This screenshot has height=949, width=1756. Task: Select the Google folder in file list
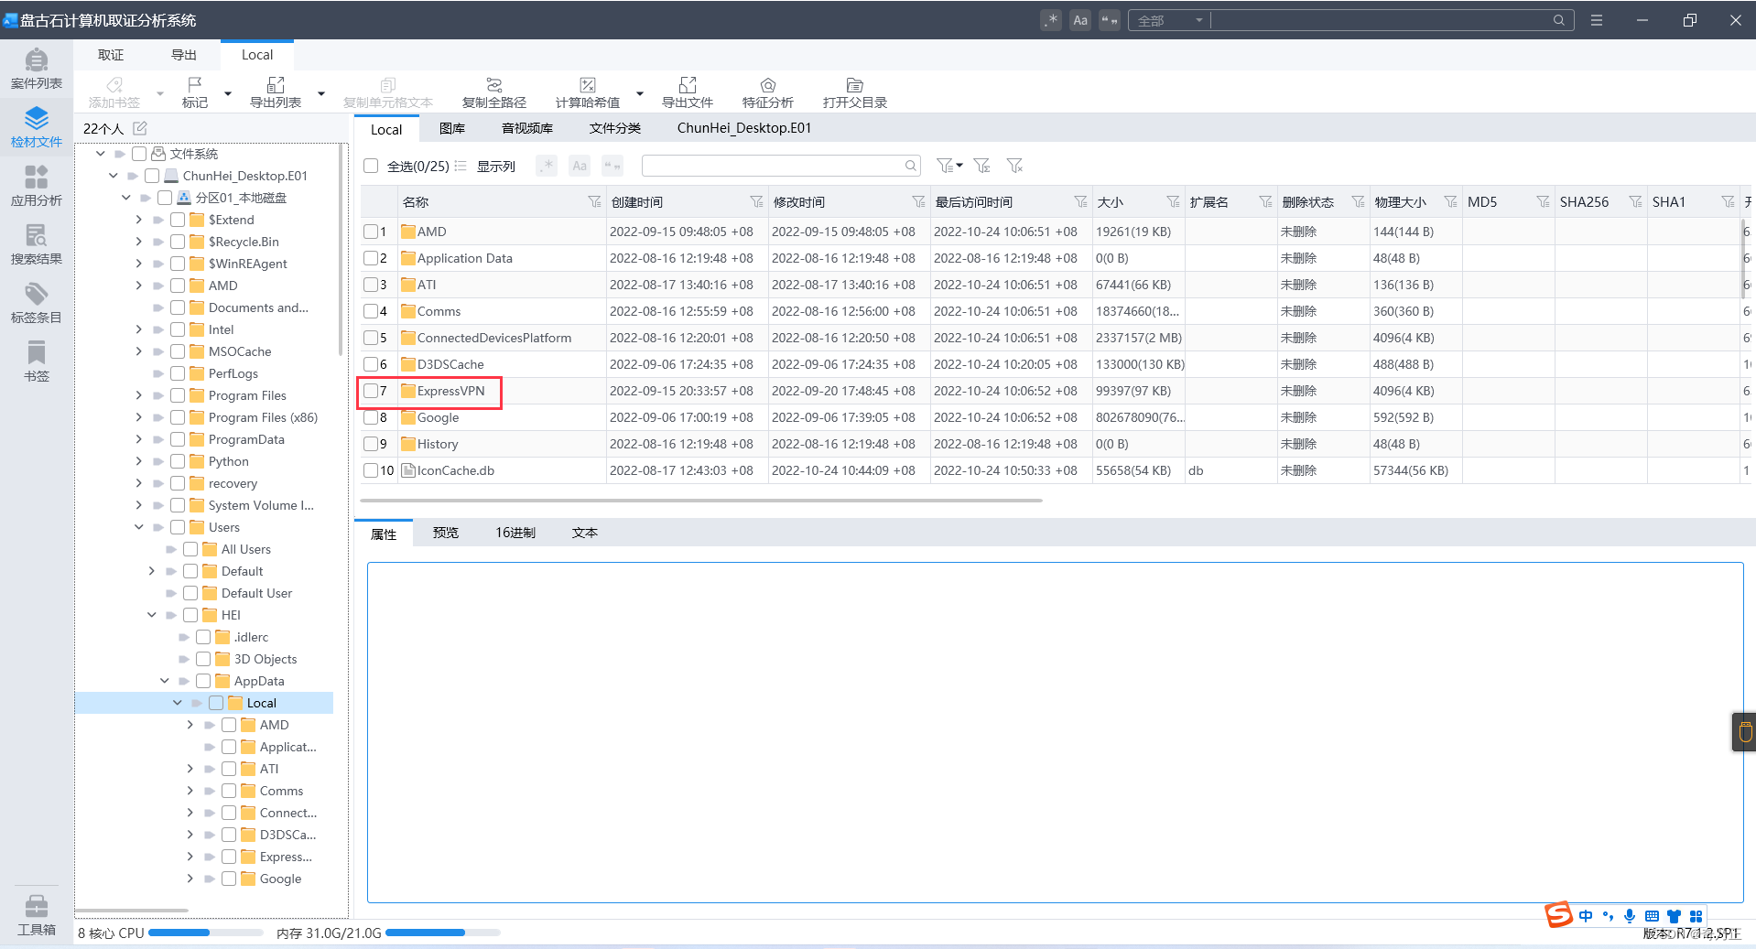tap(438, 417)
